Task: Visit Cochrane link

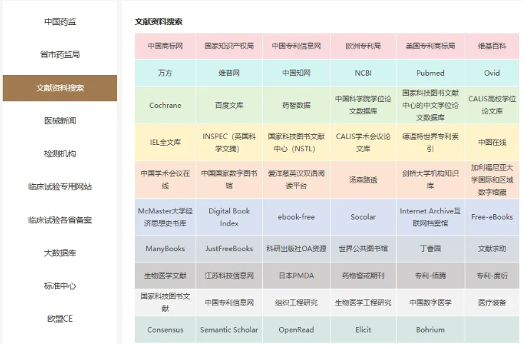Action: (x=167, y=106)
